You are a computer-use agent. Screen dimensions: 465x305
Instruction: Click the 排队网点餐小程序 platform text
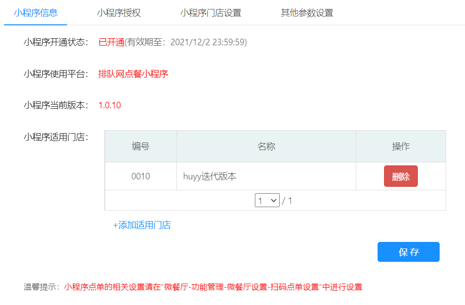point(133,74)
